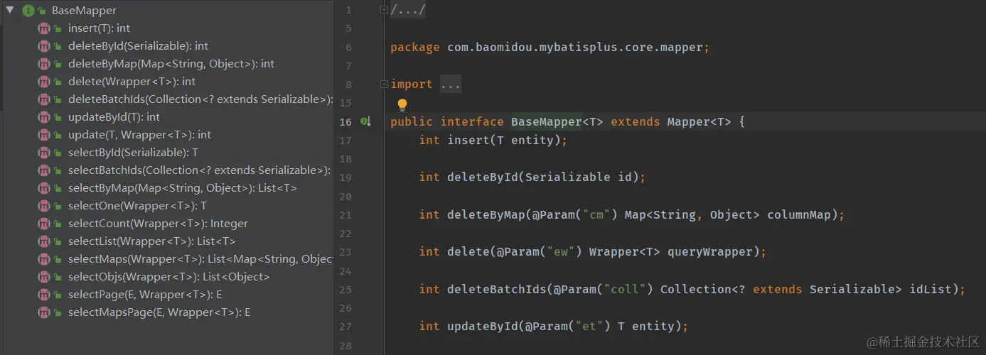The height and width of the screenshot is (355, 986).
Task: Select delete(Wrapper<T>): int entry
Action: [x=132, y=82]
